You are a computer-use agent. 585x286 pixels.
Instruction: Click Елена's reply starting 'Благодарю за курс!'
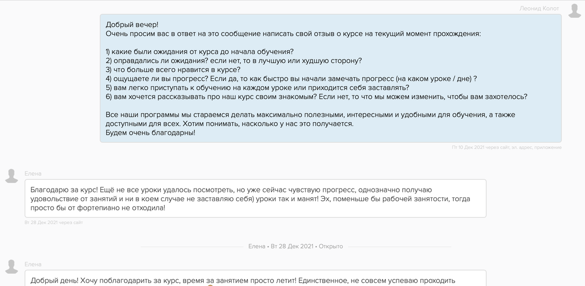(x=255, y=198)
